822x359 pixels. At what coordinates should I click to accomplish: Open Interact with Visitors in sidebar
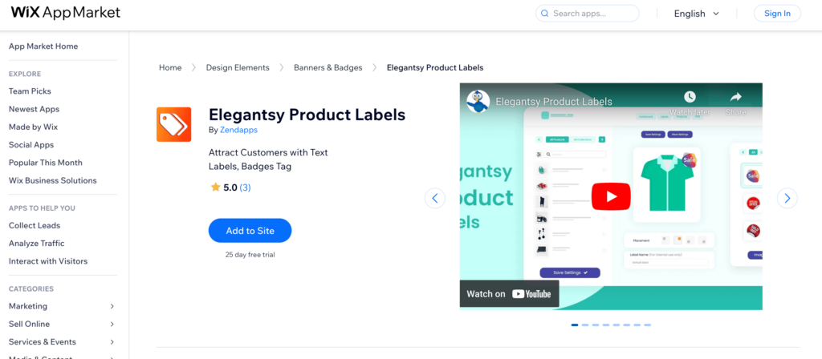(x=48, y=260)
